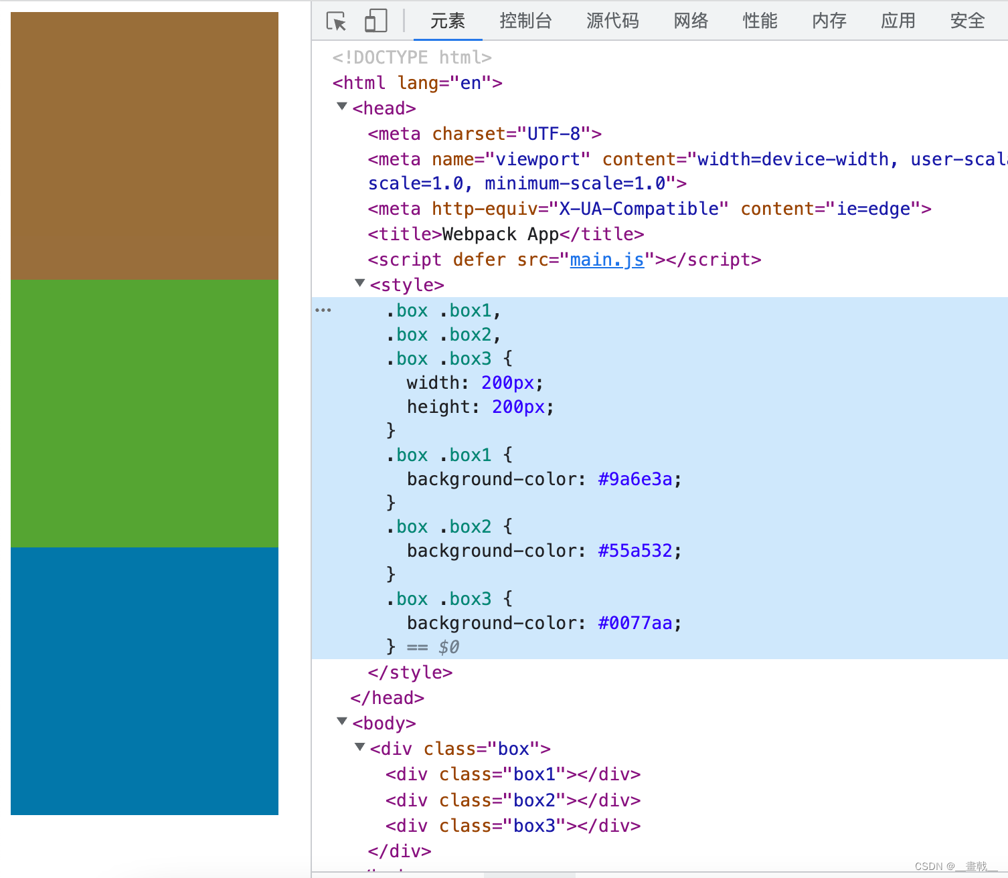Collapse the div class="box" triangle
Screen dimensions: 1008x878
(x=359, y=747)
